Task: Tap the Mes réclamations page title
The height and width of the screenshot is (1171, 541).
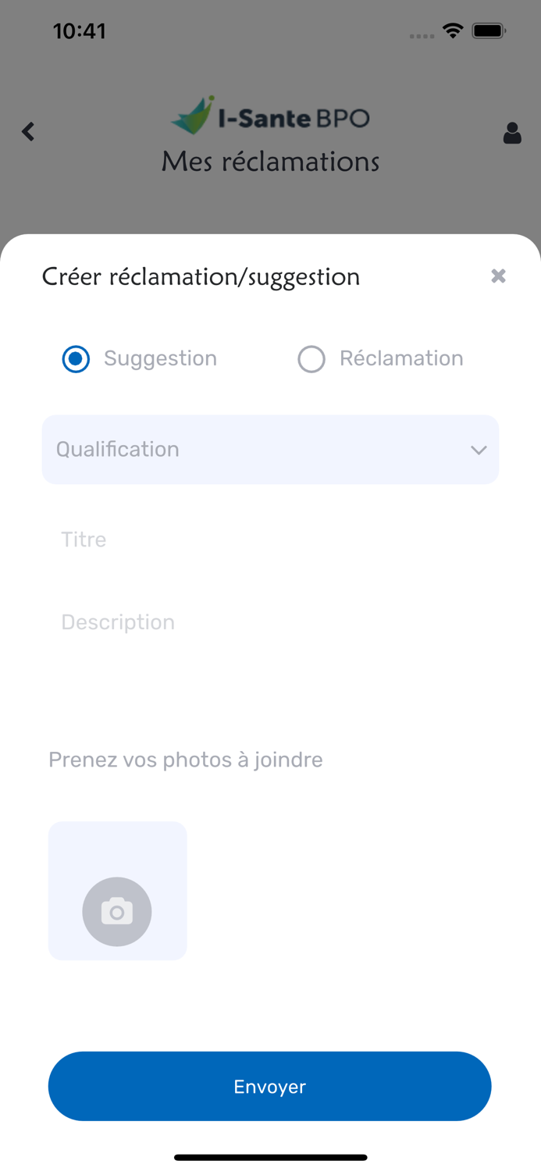Action: coord(270,162)
